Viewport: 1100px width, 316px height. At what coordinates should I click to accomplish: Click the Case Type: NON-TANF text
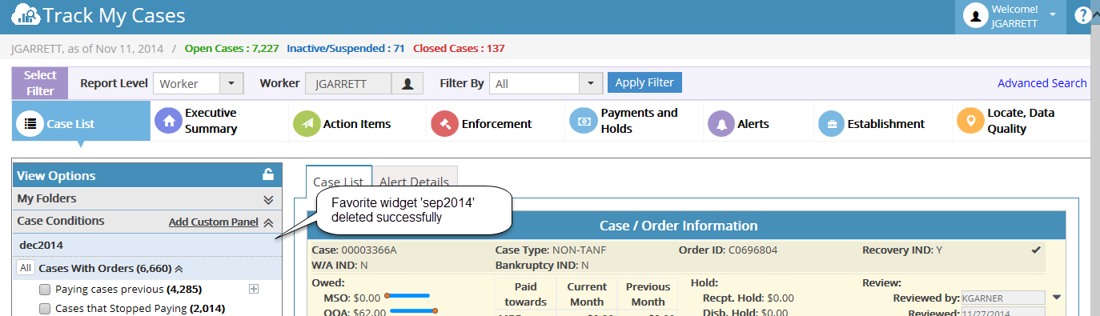(x=551, y=250)
